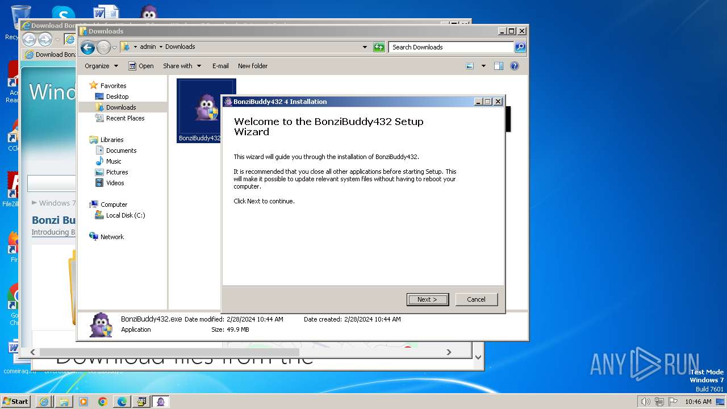Image resolution: width=727 pixels, height=409 pixels.
Task: Click the BonziBuddy installer taskbar button
Action: point(161,402)
